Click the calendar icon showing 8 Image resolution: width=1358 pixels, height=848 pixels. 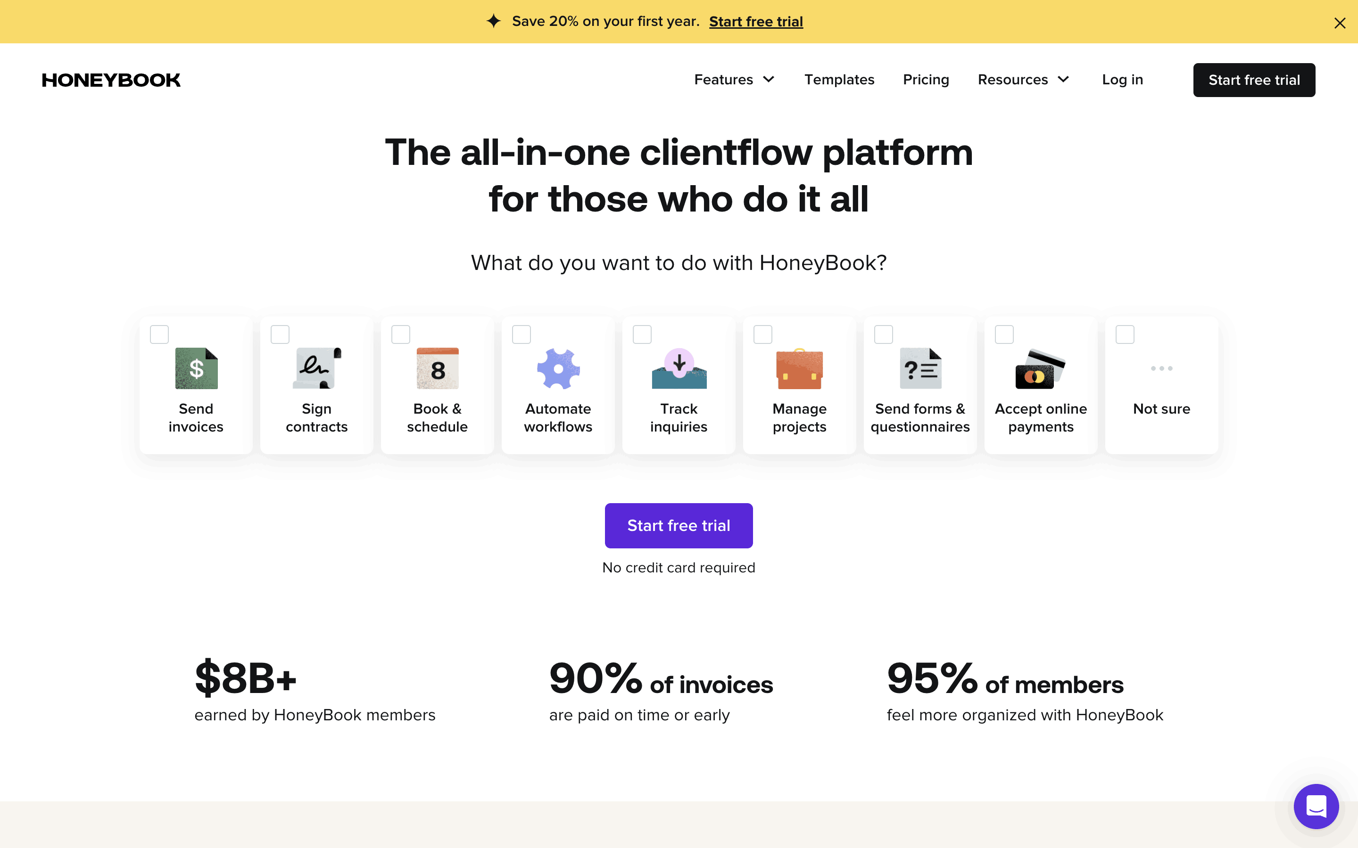click(x=437, y=368)
